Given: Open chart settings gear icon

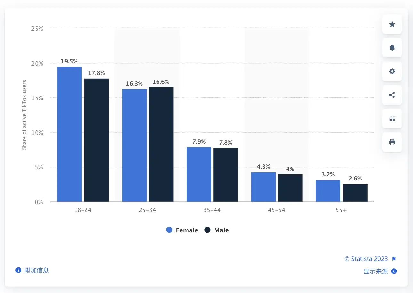Looking at the screenshot, I should 392,71.
